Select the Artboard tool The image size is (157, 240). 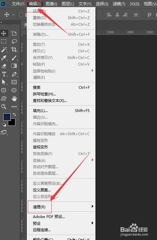(x=14, y=33)
